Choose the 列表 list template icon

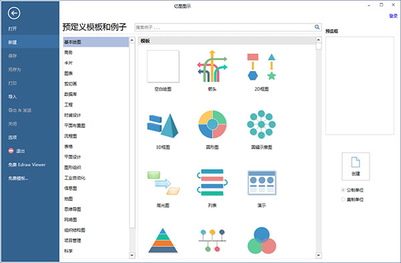click(x=213, y=182)
